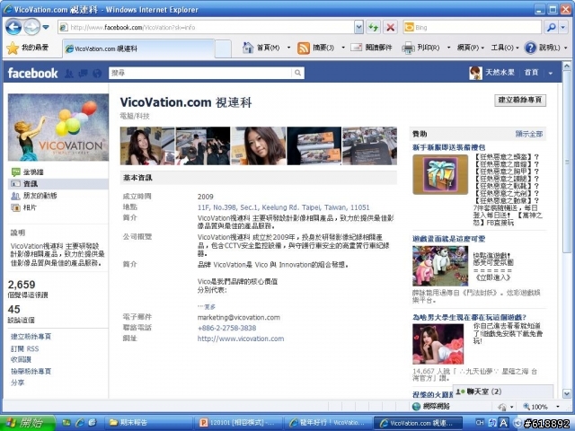Viewport: 575px width, 431px height.
Task: Expand the Home button dropdown arrow
Action: click(288, 48)
